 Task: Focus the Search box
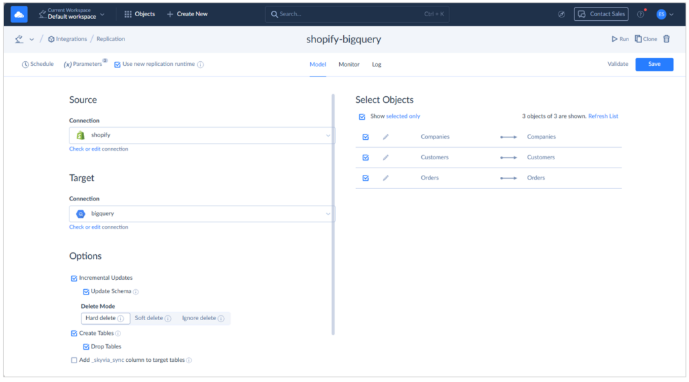tap(357, 14)
